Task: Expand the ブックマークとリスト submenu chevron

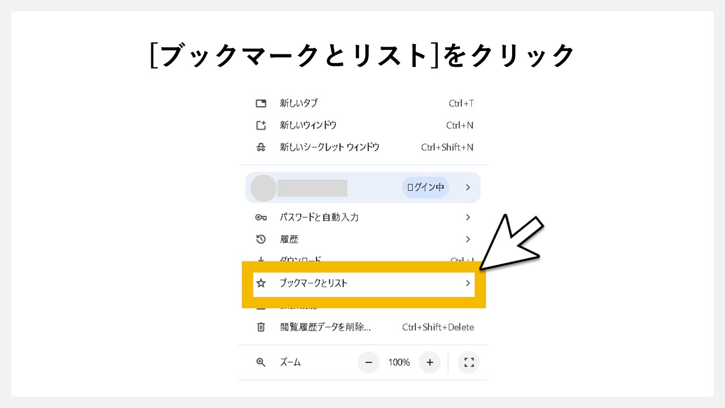Action: click(468, 283)
